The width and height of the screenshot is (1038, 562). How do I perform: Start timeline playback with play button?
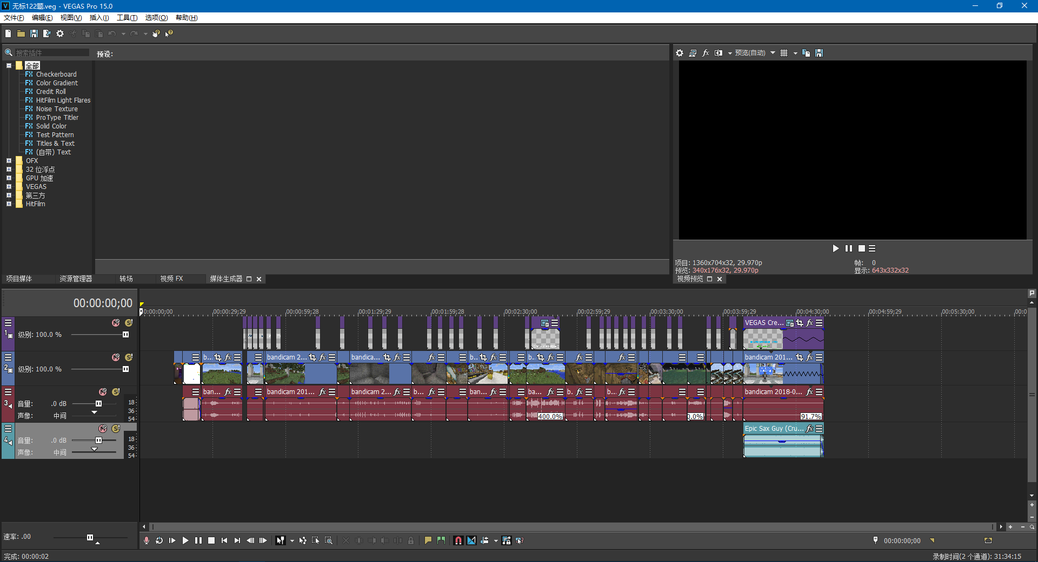[185, 540]
